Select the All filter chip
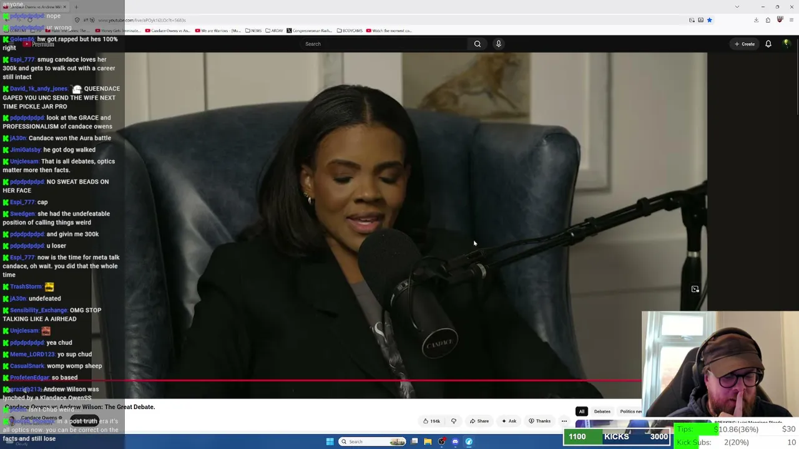Viewport: 799px width, 449px height. [582, 412]
